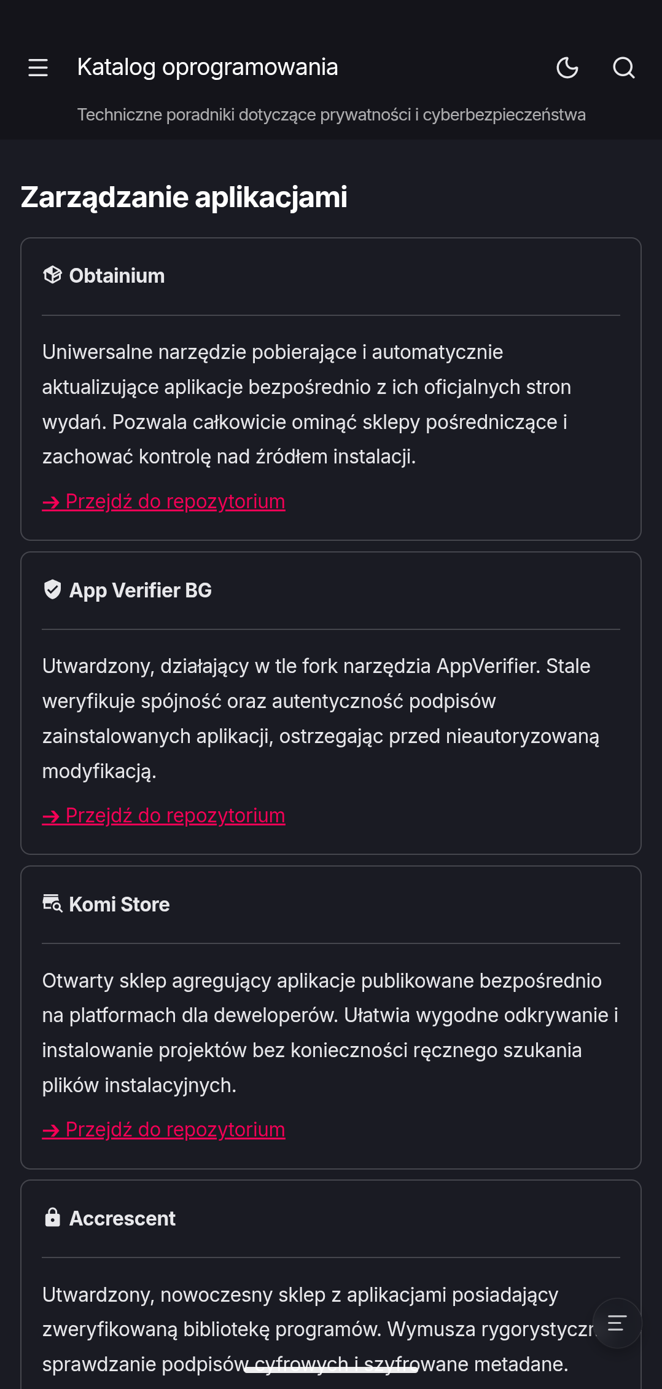
Task: Open the floating table of contents button
Action: (x=617, y=1323)
